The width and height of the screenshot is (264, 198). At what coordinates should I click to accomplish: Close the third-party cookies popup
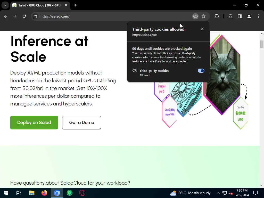tap(202, 29)
